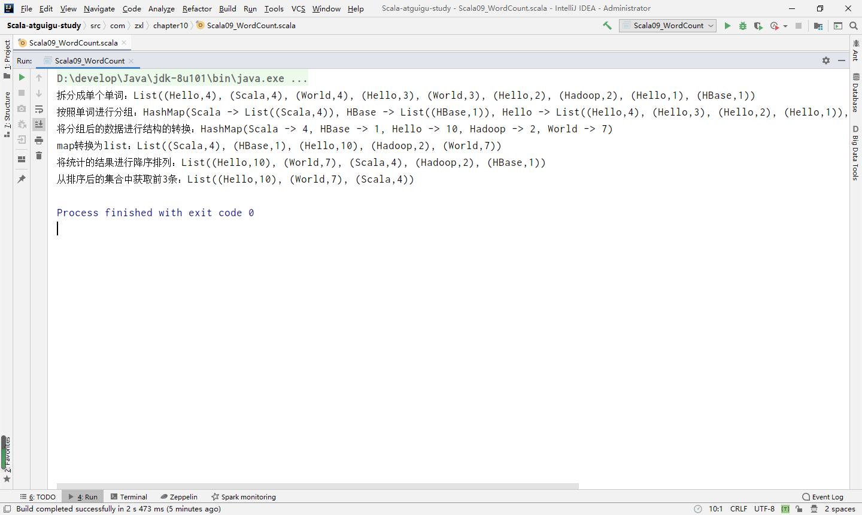The width and height of the screenshot is (862, 515).
Task: Open the Edit menu
Action: coord(46,8)
